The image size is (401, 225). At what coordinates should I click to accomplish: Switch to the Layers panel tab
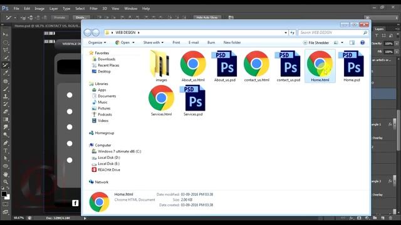tap(379, 29)
